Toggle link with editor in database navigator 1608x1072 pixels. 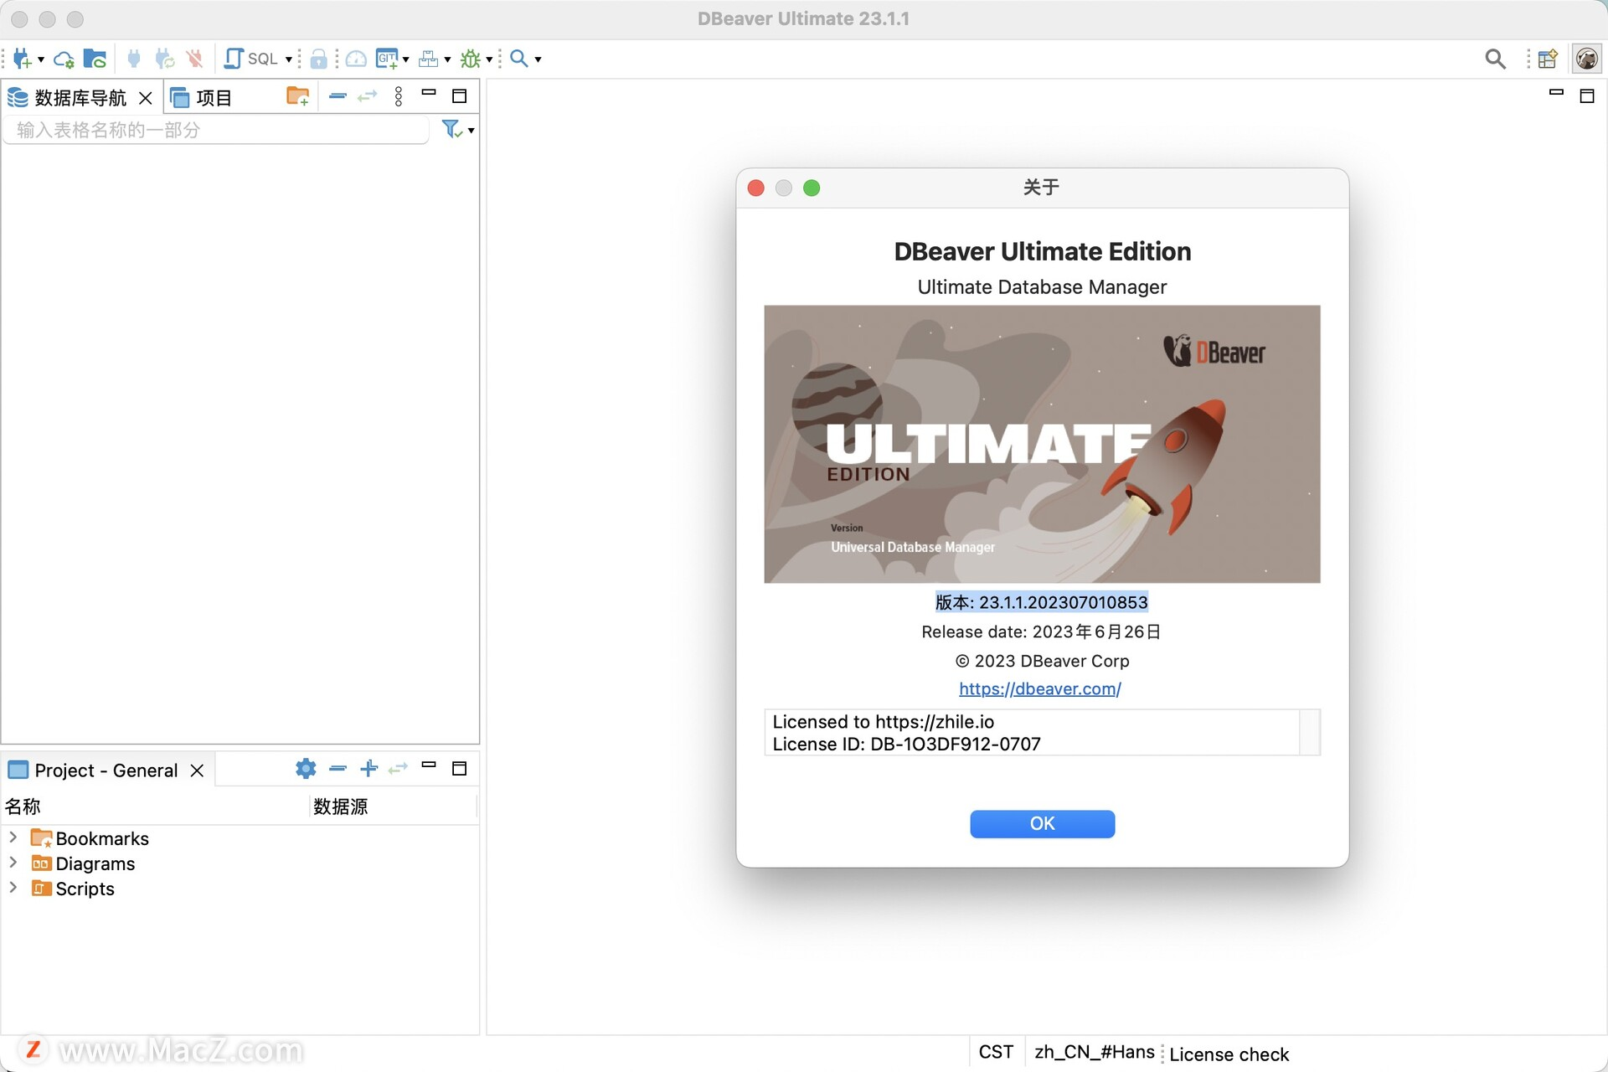pos(368,96)
